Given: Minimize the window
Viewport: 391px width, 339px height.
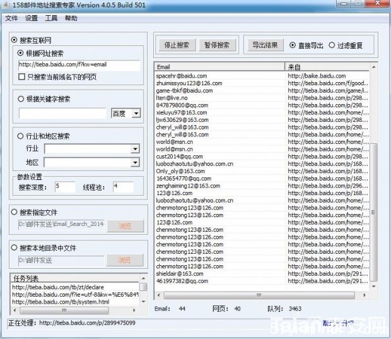Looking at the screenshot, I should click(x=344, y=4).
